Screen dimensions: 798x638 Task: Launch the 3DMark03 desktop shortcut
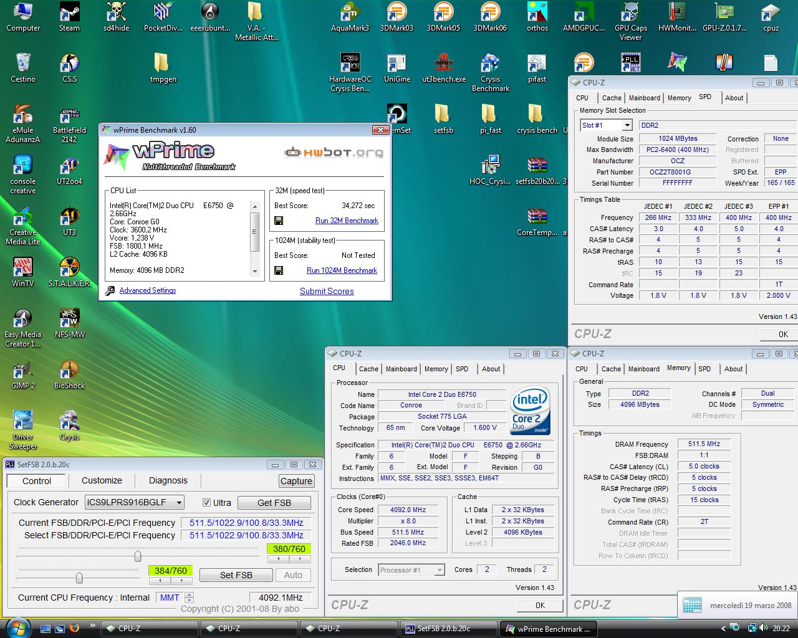(x=397, y=17)
